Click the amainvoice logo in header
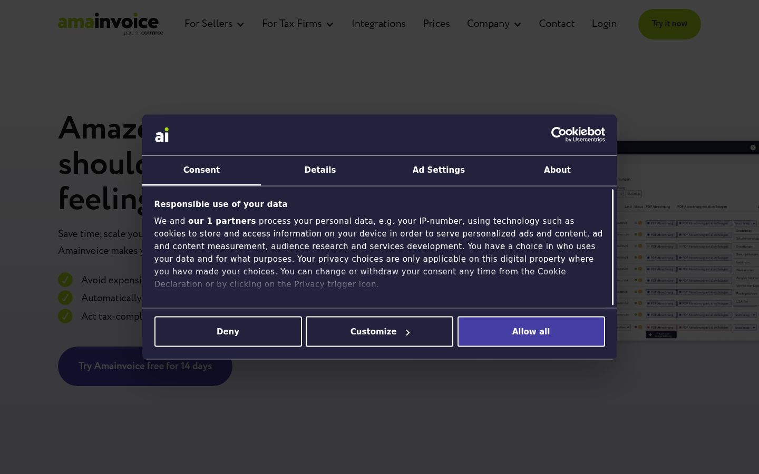This screenshot has height=474, width=759. click(111, 24)
